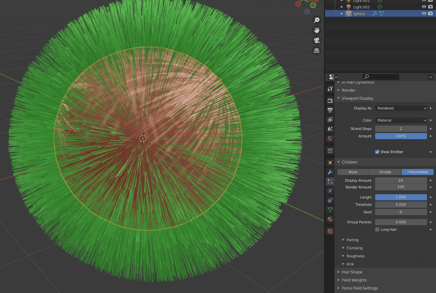Image resolution: width=436 pixels, height=293 pixels.
Task: Enable the Long Hair checkbox
Action: click(377, 229)
